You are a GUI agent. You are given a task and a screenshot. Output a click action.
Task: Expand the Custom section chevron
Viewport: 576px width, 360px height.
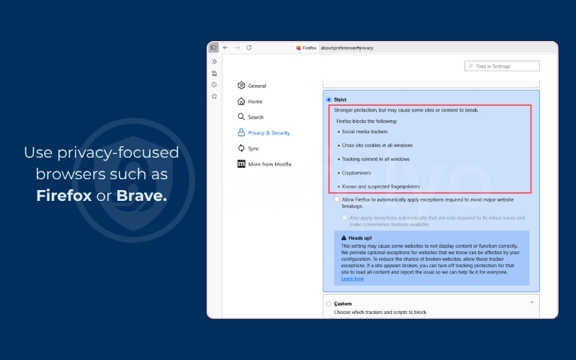click(x=532, y=302)
